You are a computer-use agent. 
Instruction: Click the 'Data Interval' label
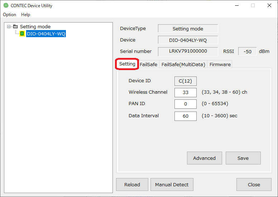[144, 116]
